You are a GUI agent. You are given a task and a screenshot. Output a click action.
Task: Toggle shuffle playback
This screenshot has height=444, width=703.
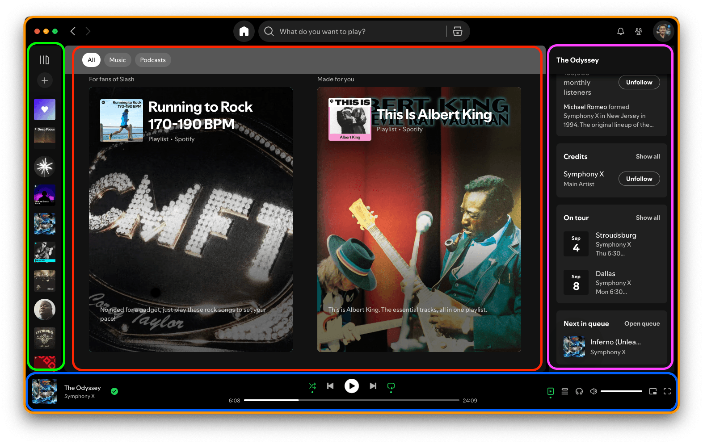pyautogui.click(x=312, y=386)
